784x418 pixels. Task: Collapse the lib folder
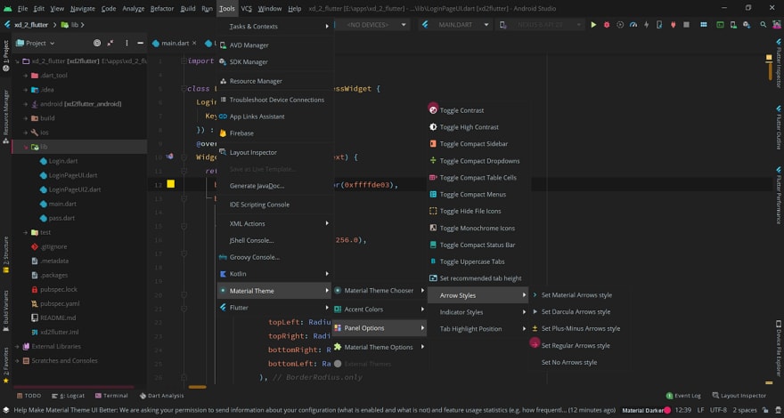pyautogui.click(x=26, y=147)
